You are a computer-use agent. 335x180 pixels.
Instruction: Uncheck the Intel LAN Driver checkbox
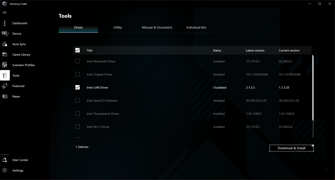tap(78, 87)
